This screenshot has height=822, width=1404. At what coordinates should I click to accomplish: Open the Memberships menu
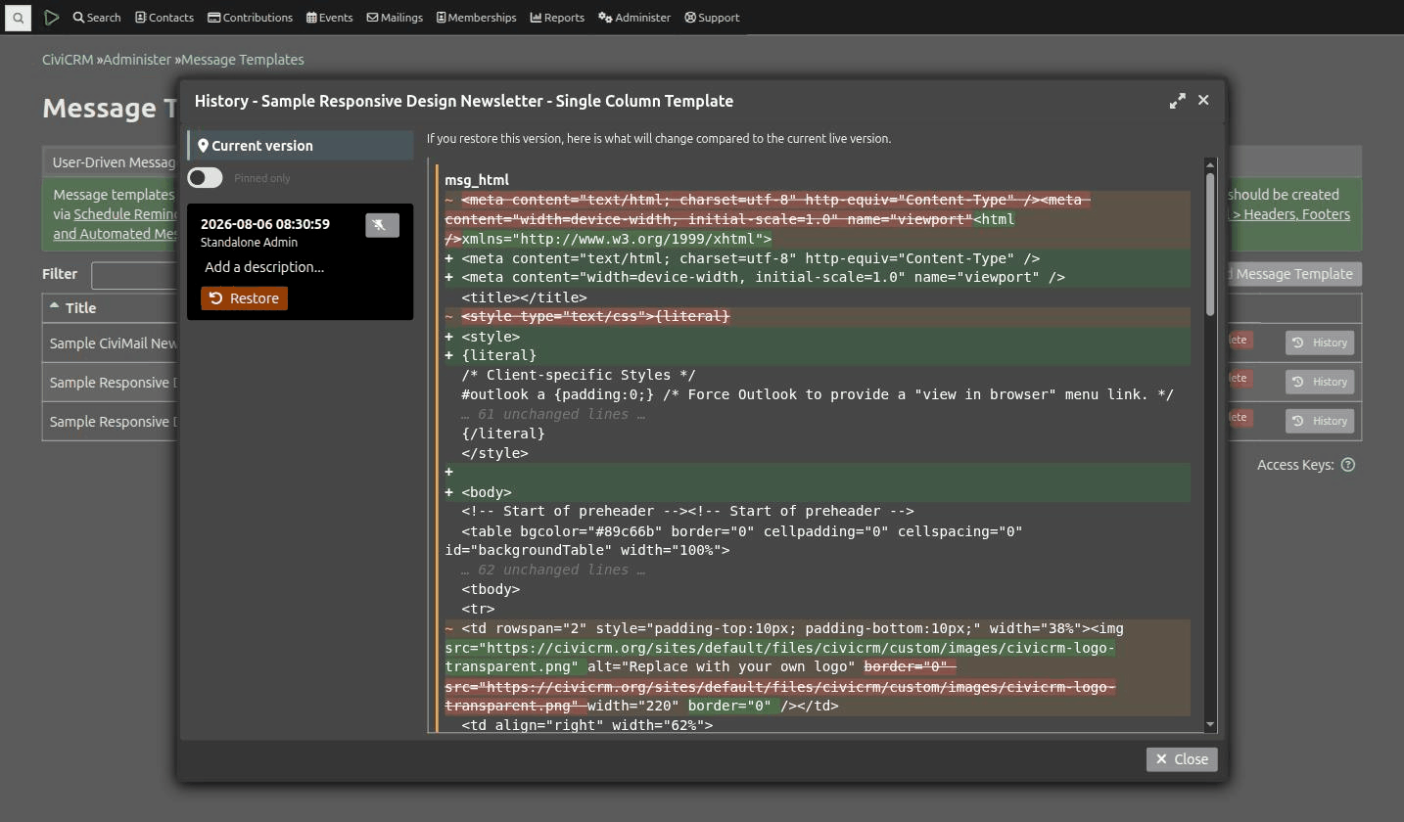tap(476, 18)
